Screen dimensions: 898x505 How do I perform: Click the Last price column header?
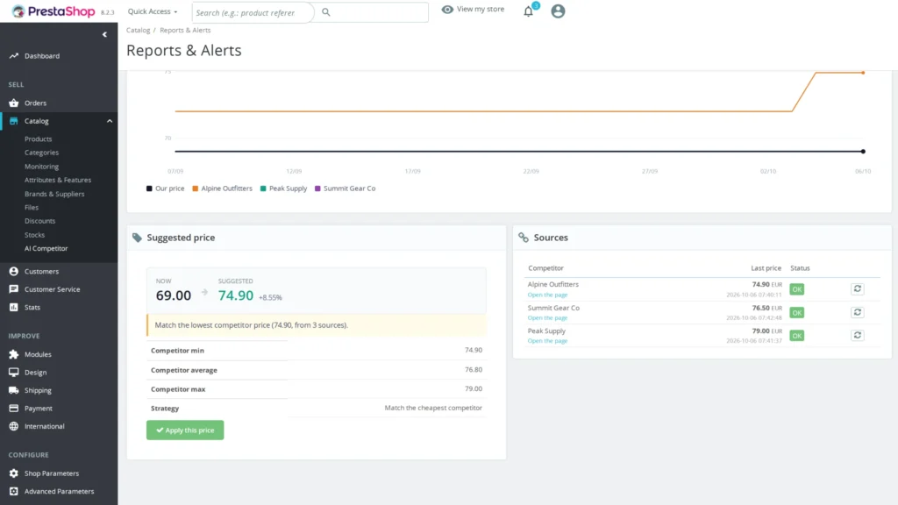point(766,268)
